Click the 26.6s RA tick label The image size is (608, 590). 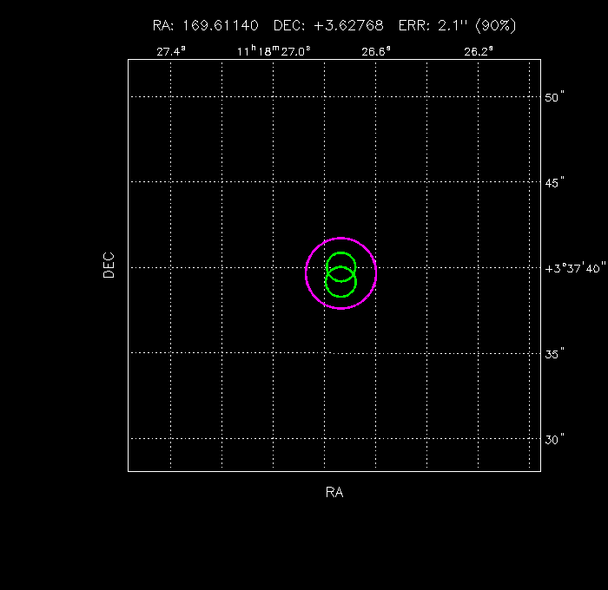(376, 51)
